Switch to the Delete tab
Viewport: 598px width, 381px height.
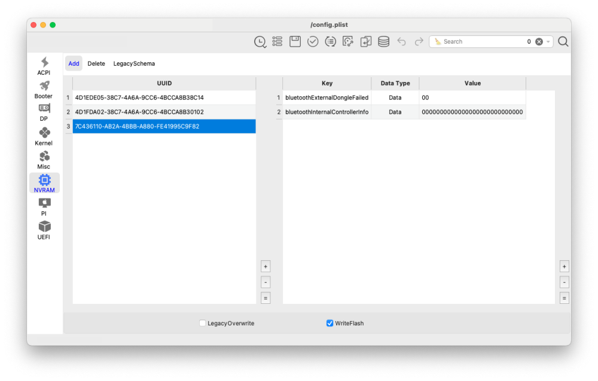[x=96, y=63]
